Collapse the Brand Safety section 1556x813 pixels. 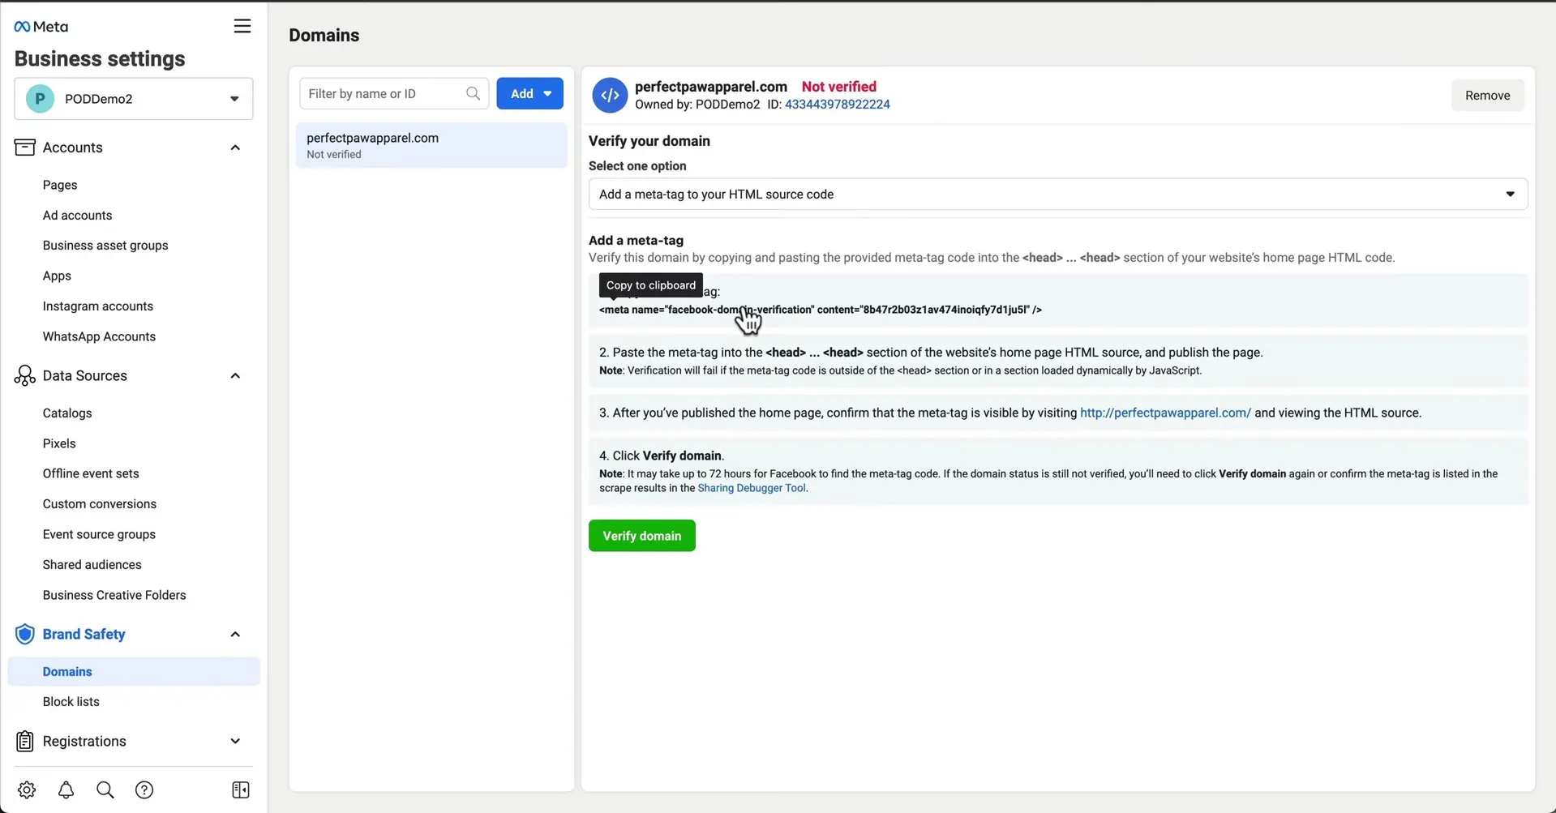coord(235,635)
